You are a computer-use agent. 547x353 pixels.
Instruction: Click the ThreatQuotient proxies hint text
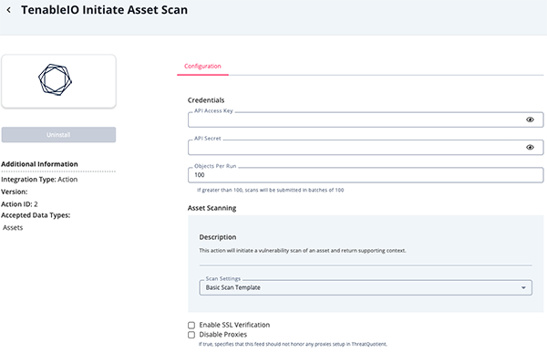(x=293, y=344)
